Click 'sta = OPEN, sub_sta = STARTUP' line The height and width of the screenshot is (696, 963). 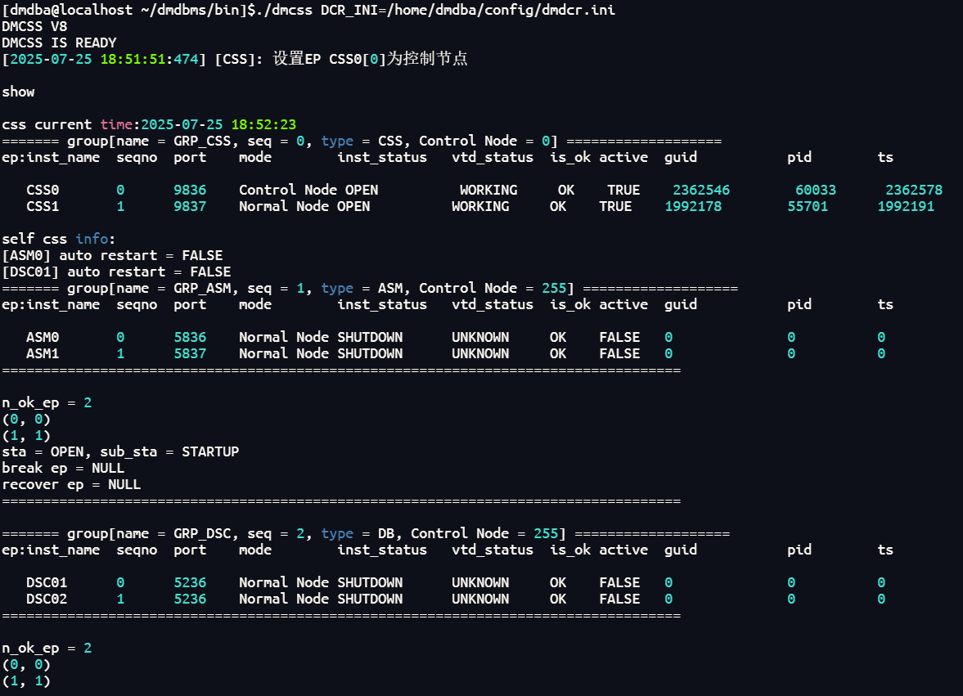pos(120,451)
